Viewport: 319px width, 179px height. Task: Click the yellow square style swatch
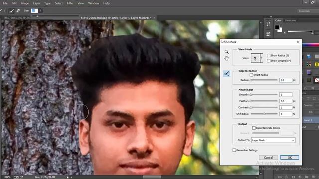click(317, 64)
